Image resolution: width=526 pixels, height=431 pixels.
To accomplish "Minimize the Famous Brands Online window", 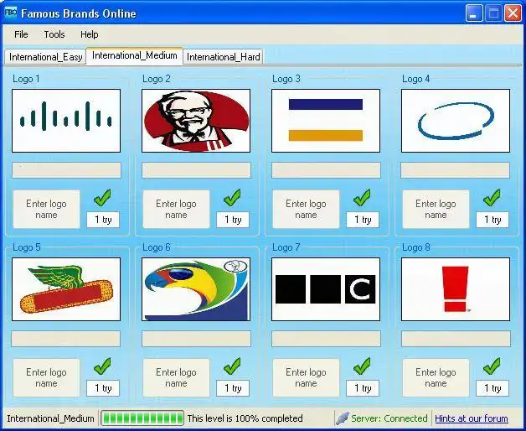I will point(474,13).
